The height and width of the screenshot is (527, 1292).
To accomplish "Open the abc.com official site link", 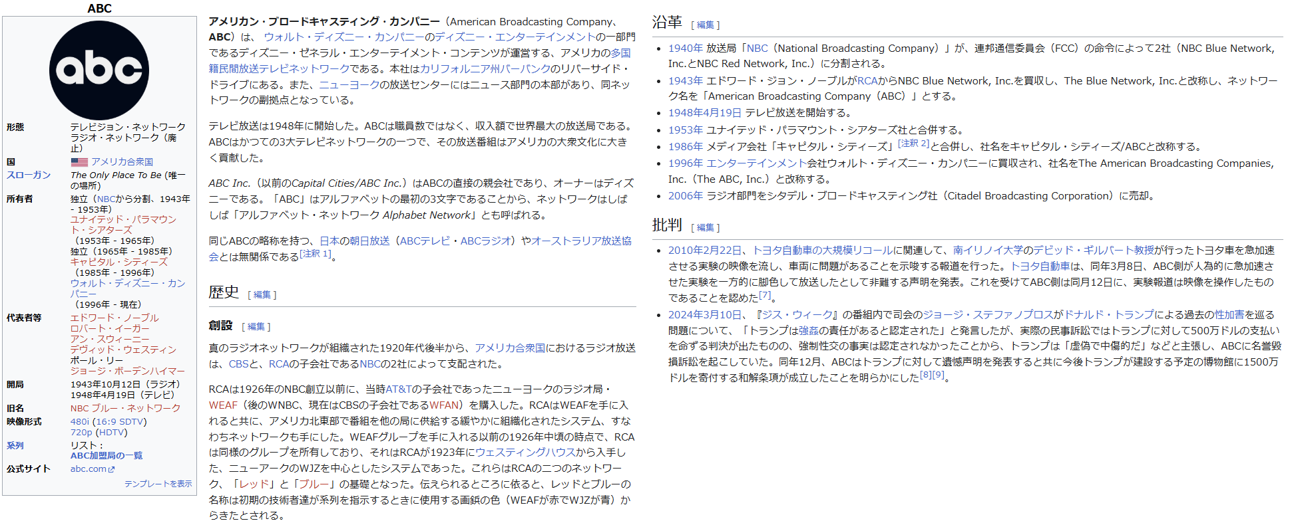I will [x=89, y=469].
